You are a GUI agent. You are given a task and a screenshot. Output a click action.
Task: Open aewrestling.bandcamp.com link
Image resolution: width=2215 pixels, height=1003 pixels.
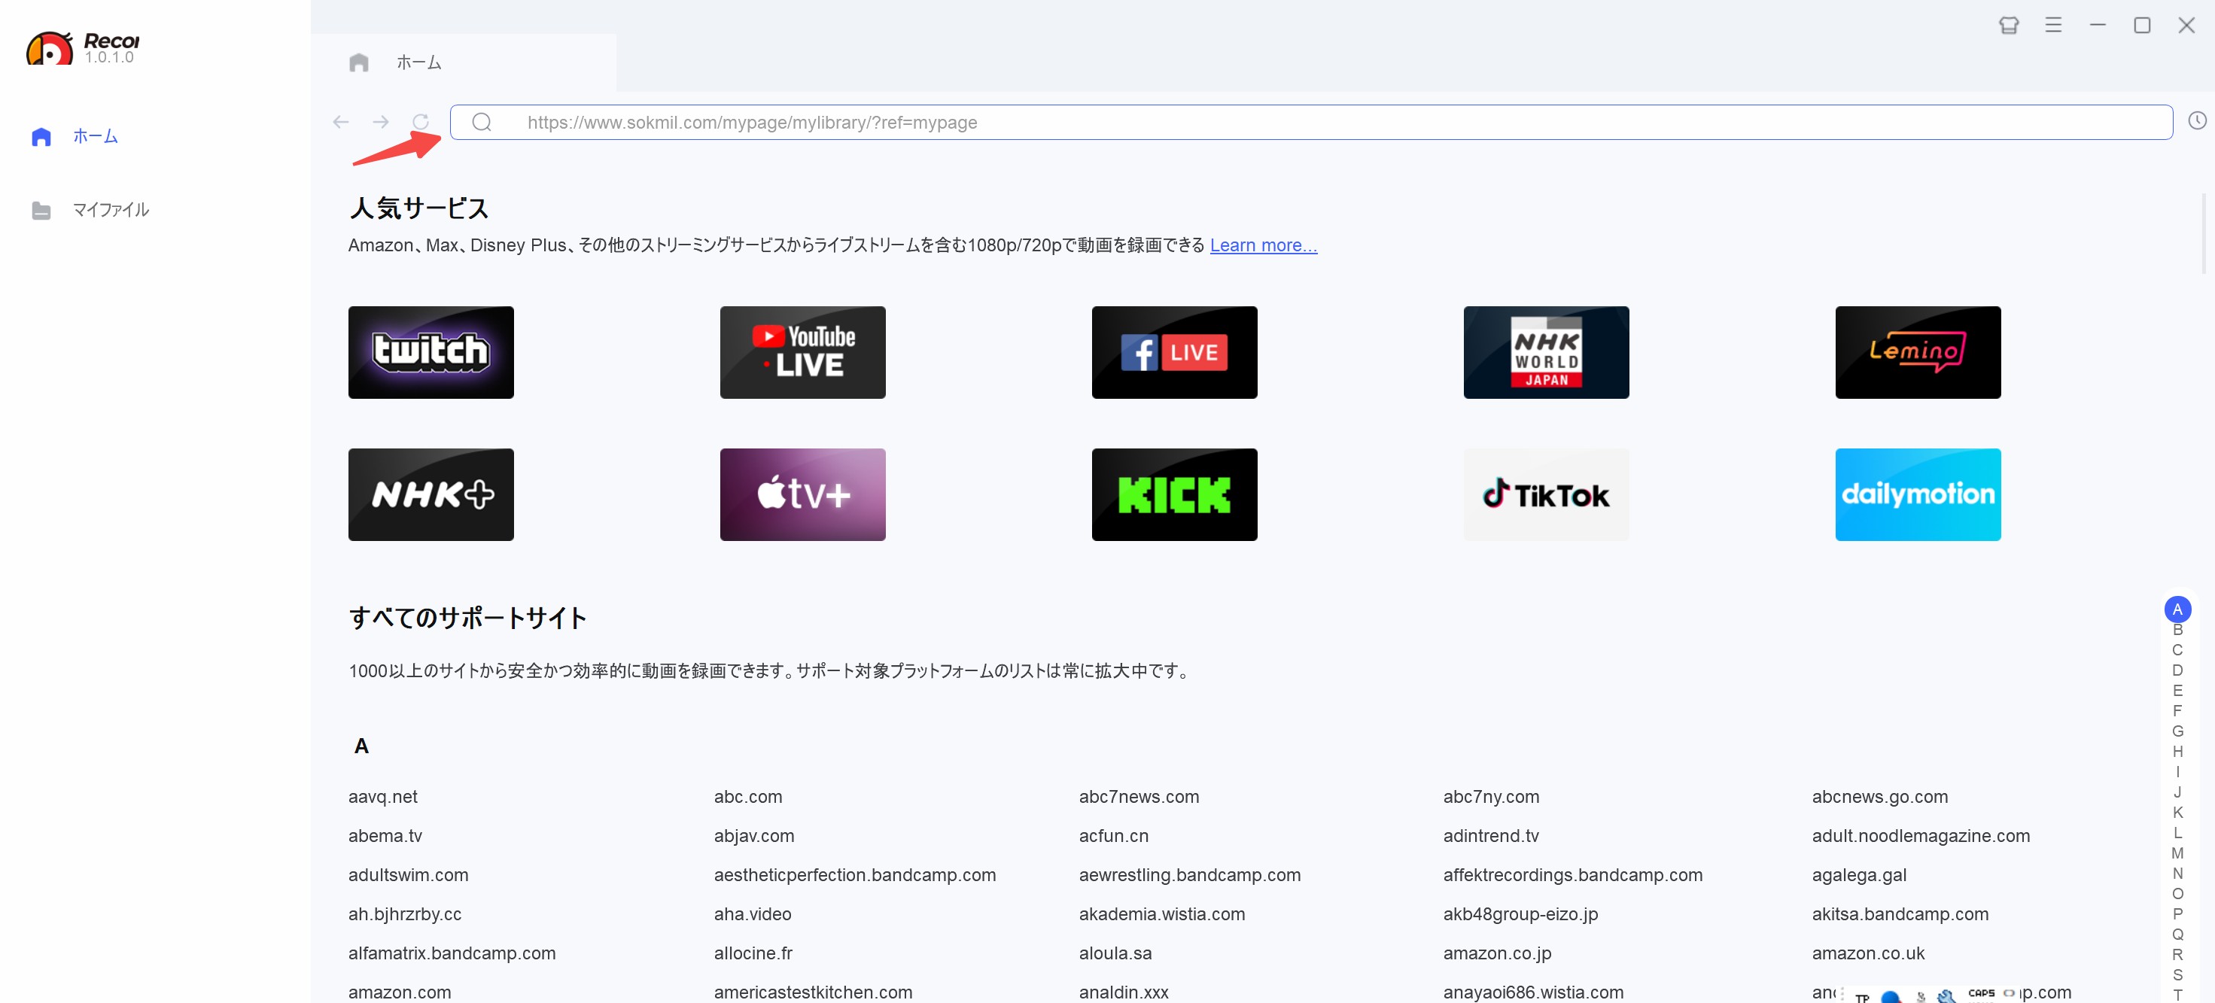(1190, 875)
